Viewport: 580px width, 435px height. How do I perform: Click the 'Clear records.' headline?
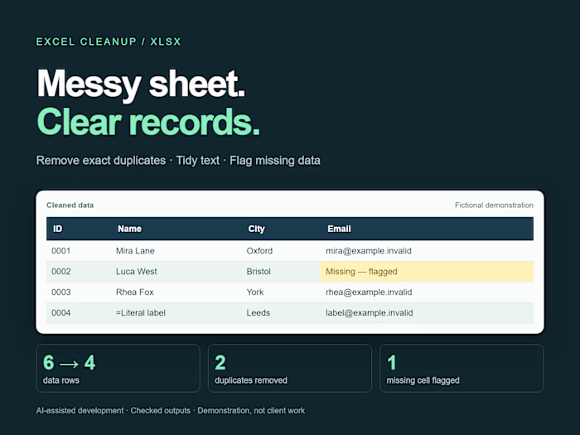[x=148, y=122]
